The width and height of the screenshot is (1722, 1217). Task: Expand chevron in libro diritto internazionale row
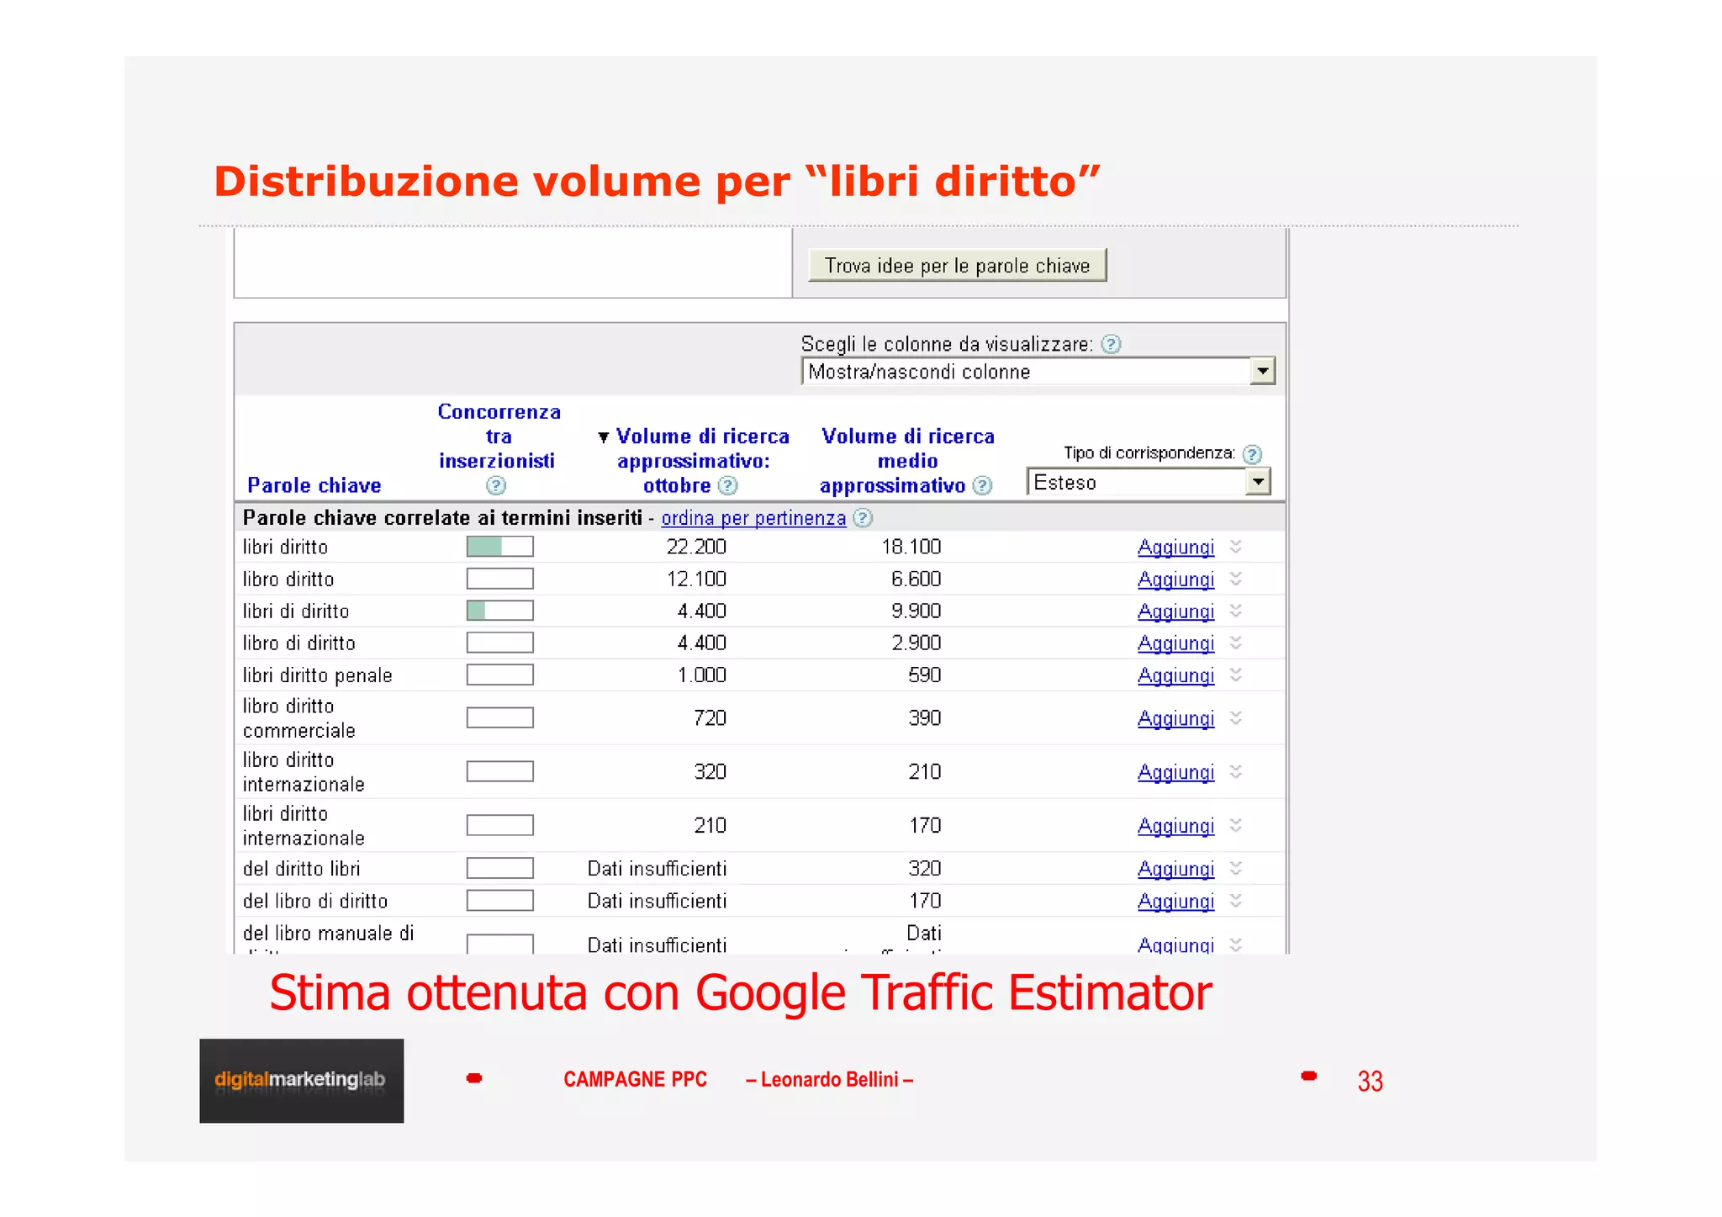[x=1235, y=771]
